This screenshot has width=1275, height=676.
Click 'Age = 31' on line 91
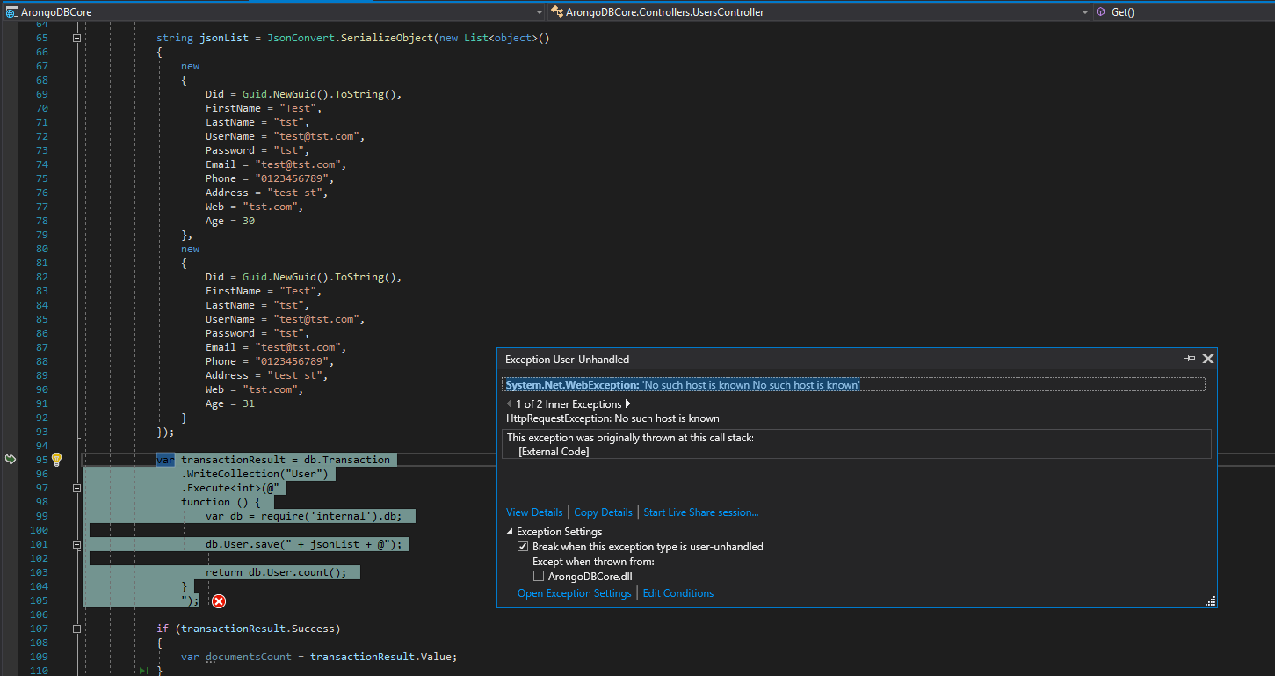230,403
